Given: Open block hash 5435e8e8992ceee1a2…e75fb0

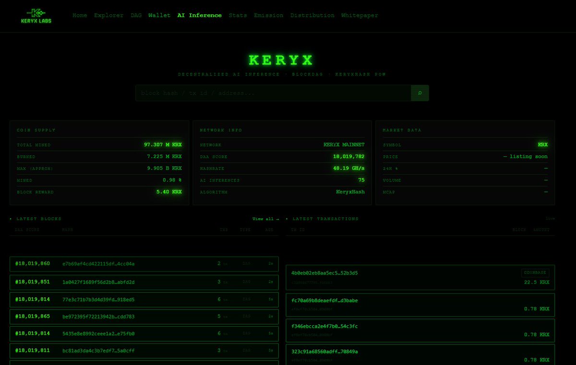Looking at the screenshot, I should click(98, 334).
